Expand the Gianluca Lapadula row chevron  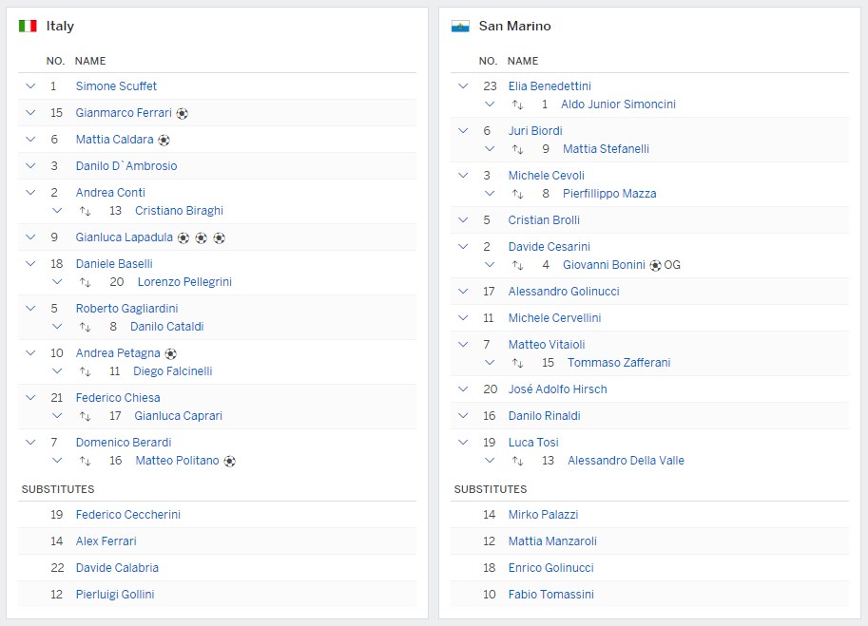pyautogui.click(x=30, y=237)
